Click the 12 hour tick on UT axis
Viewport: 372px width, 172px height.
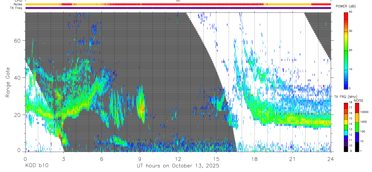pyautogui.click(x=178, y=159)
